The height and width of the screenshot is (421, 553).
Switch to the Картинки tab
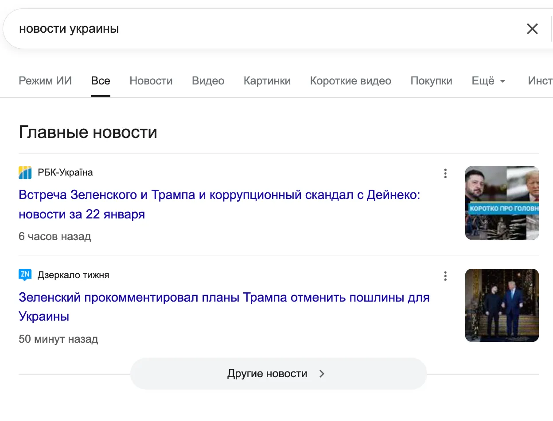point(267,81)
